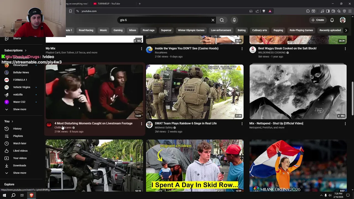This screenshot has height=199, width=354.
Task: Open Bellular News subscription
Action: tap(21, 72)
